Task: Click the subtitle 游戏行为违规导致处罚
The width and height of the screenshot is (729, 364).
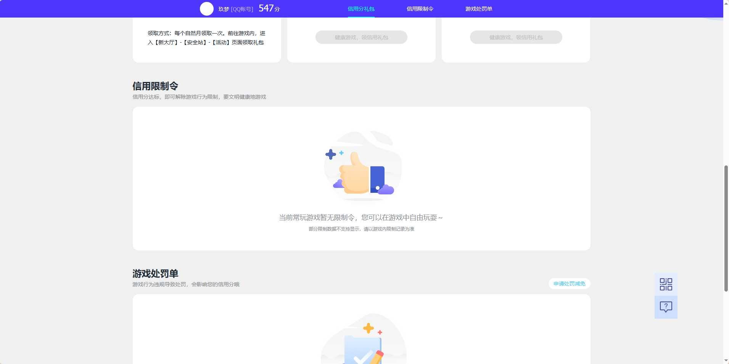Action: tap(159, 284)
